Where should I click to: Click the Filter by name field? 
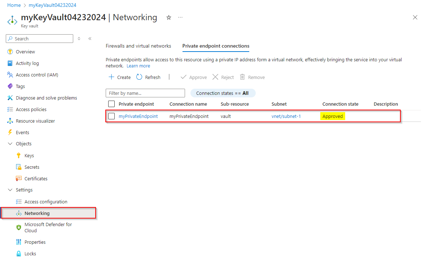tap(145, 93)
